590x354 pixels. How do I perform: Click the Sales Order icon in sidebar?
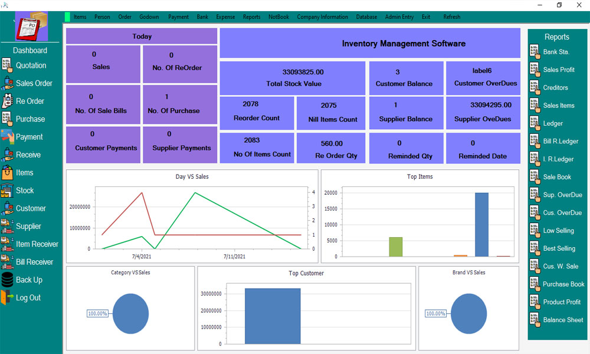(7, 83)
